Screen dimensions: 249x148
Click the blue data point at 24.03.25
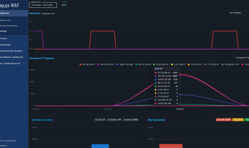180,95
